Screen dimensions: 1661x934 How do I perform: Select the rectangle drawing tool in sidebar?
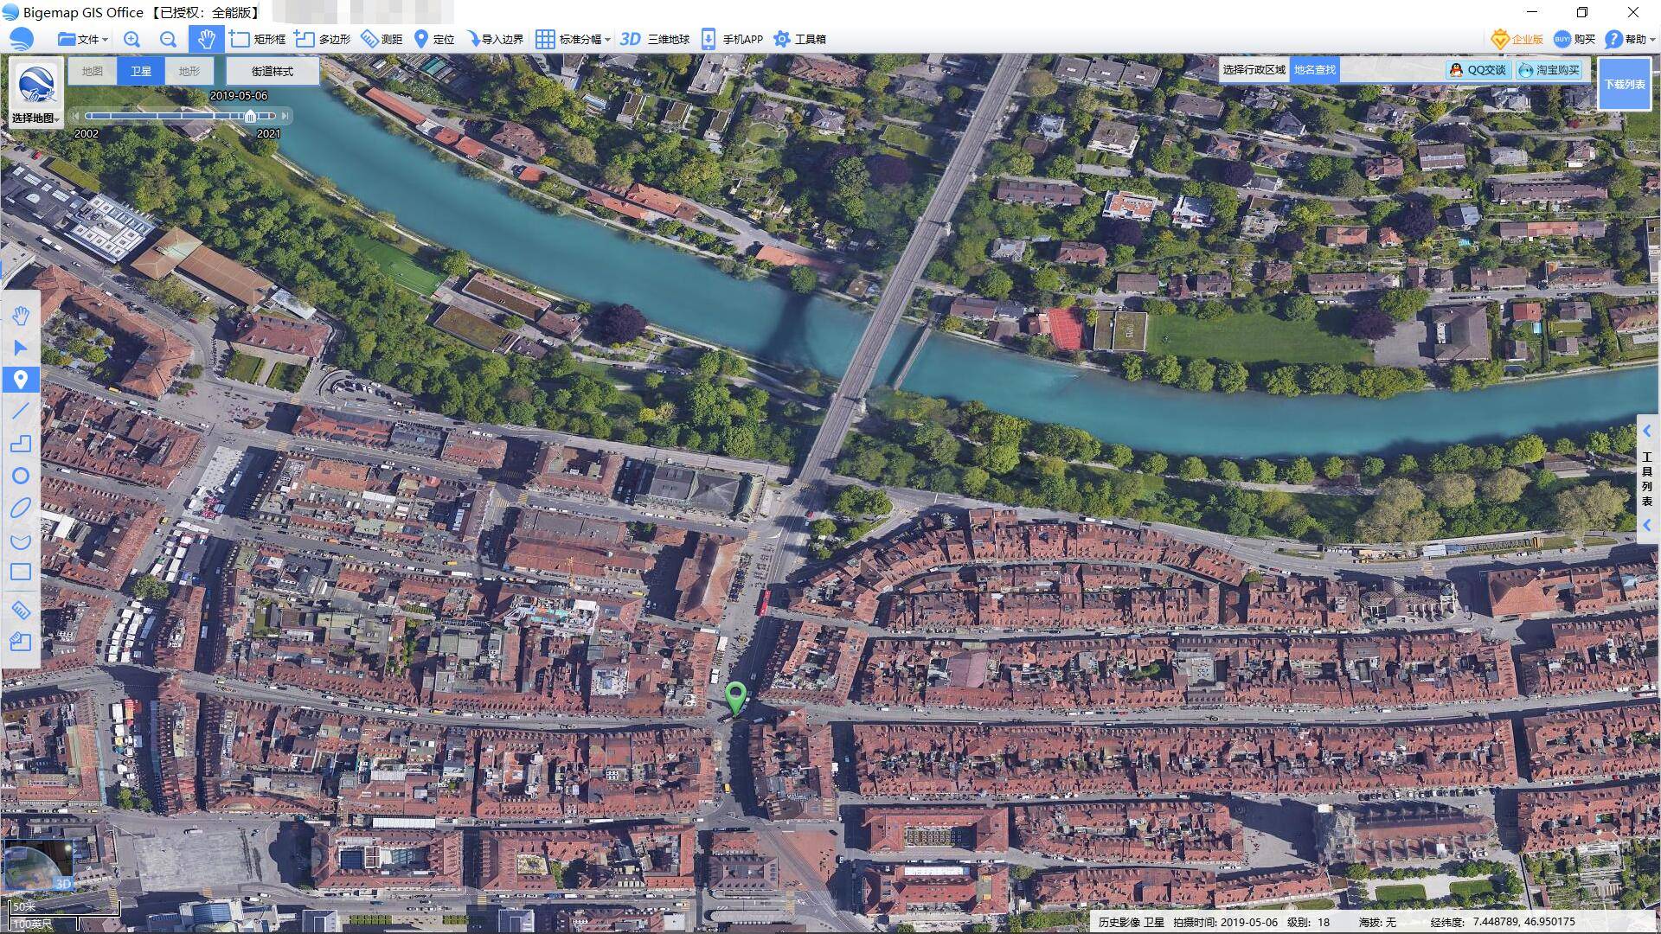click(21, 572)
